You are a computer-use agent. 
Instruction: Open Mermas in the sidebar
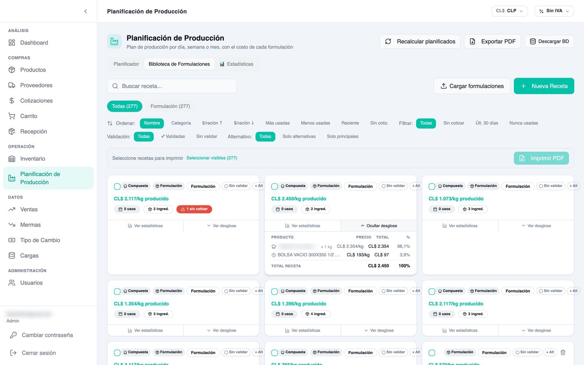click(x=30, y=225)
